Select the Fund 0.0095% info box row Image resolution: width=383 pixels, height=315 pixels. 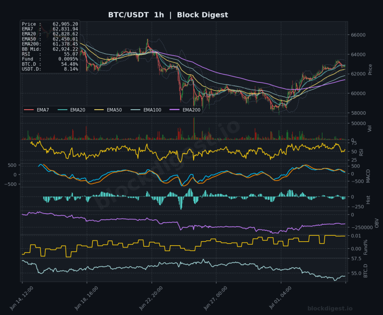tap(50, 59)
